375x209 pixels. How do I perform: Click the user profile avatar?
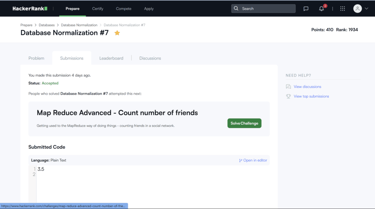pyautogui.click(x=357, y=9)
